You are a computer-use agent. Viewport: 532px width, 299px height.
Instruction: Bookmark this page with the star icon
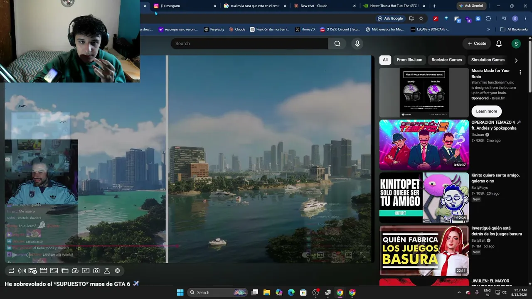point(421,19)
